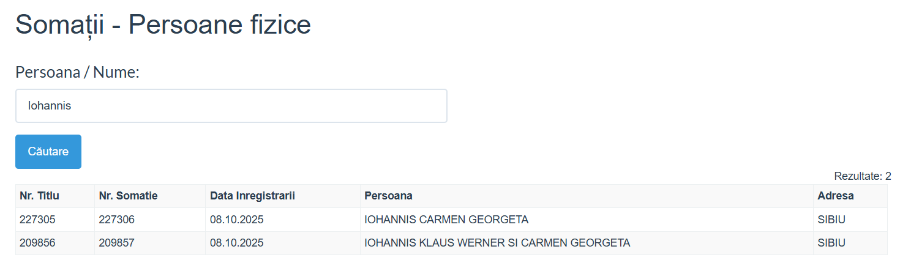
Task: Click the Somații - Persoane fizice page heading
Action: click(163, 25)
